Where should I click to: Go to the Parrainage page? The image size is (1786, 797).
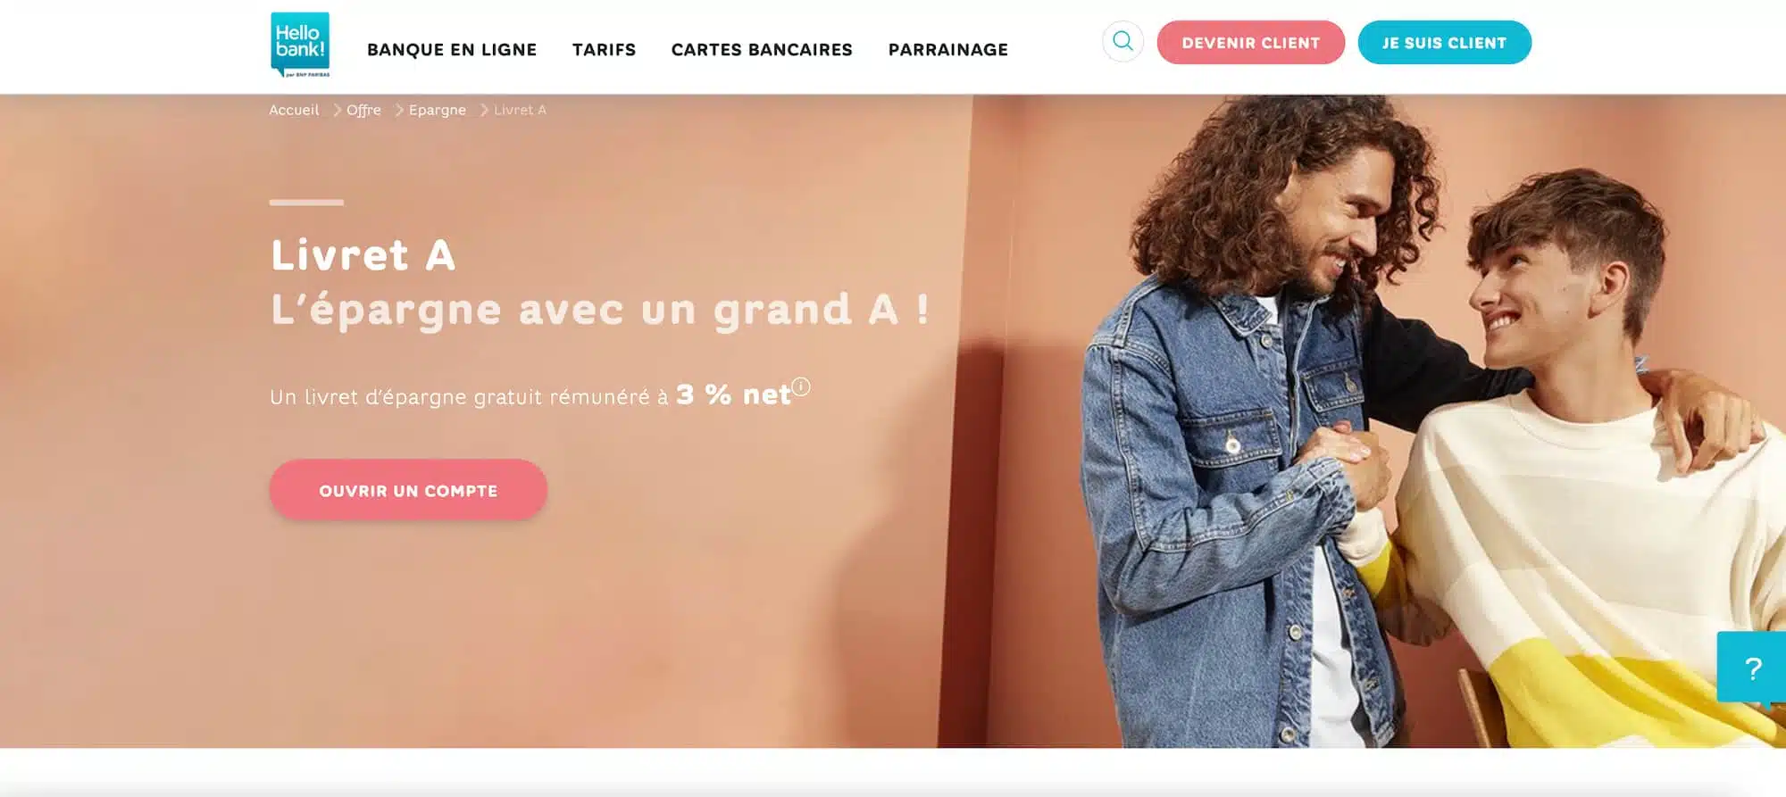click(x=948, y=50)
